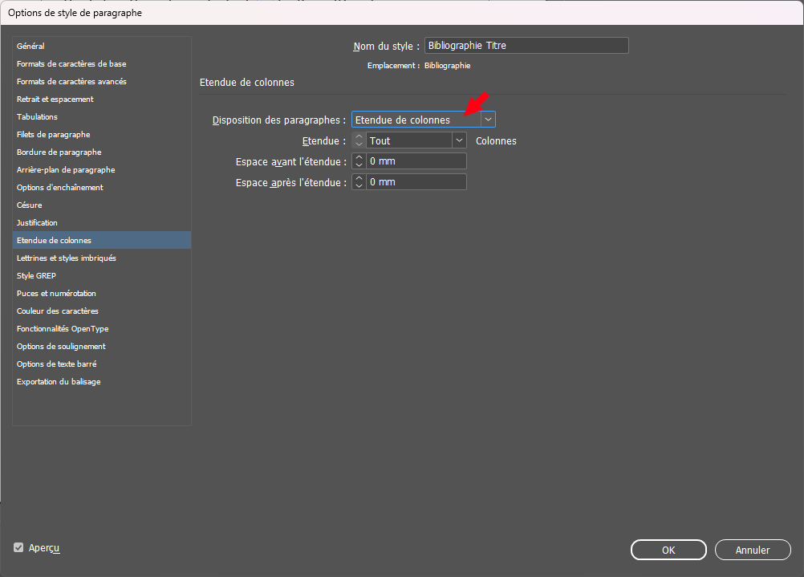
Task: Select Filets de paragraphe in sidebar
Action: tap(54, 135)
